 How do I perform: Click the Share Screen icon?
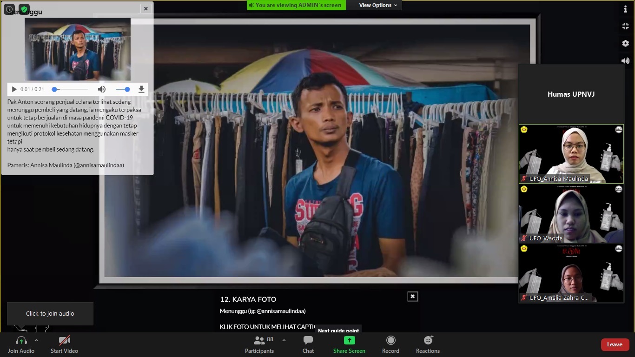point(349,340)
